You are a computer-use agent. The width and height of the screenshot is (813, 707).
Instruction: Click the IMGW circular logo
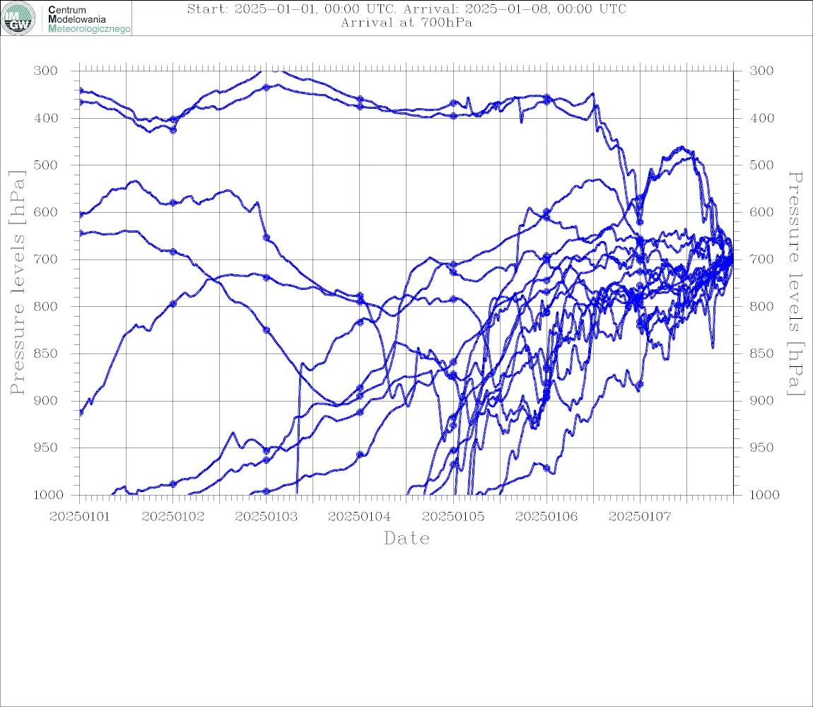(18, 18)
